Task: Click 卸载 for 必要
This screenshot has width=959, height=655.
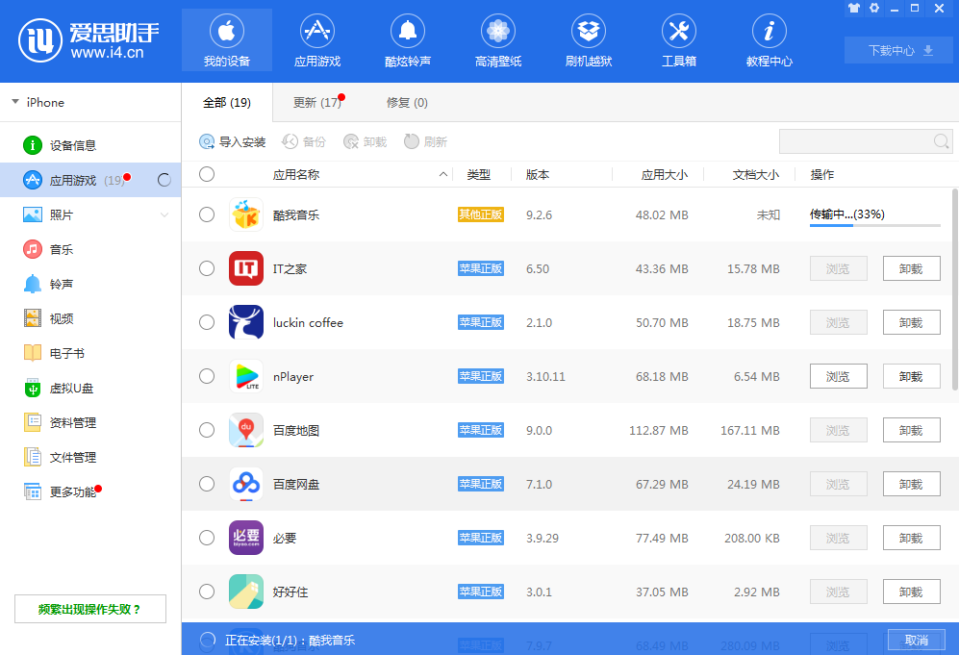Action: pyautogui.click(x=911, y=538)
